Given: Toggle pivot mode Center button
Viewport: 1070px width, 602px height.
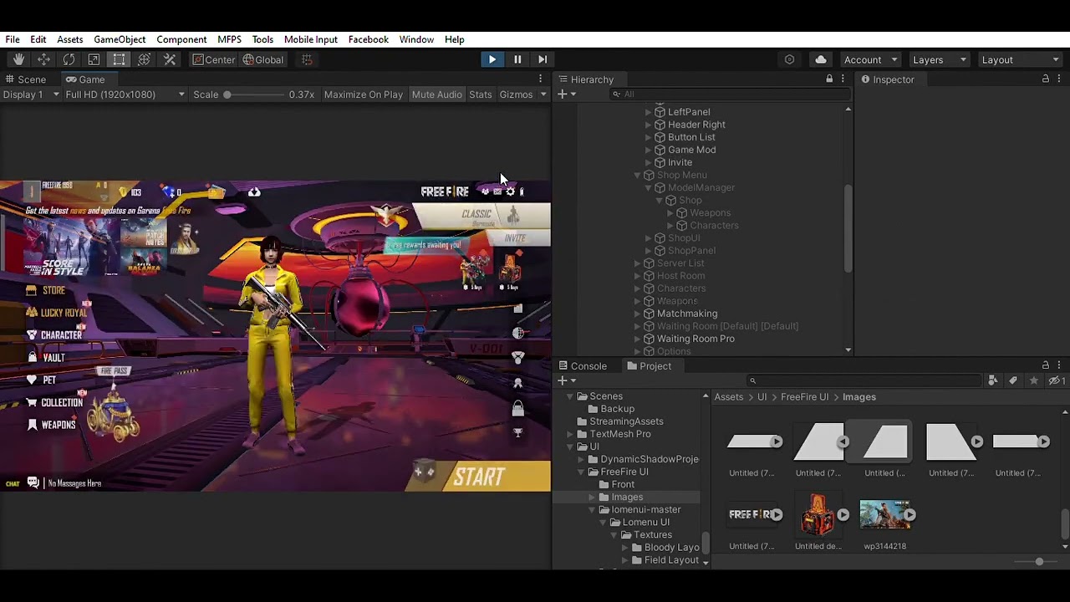Looking at the screenshot, I should [214, 59].
